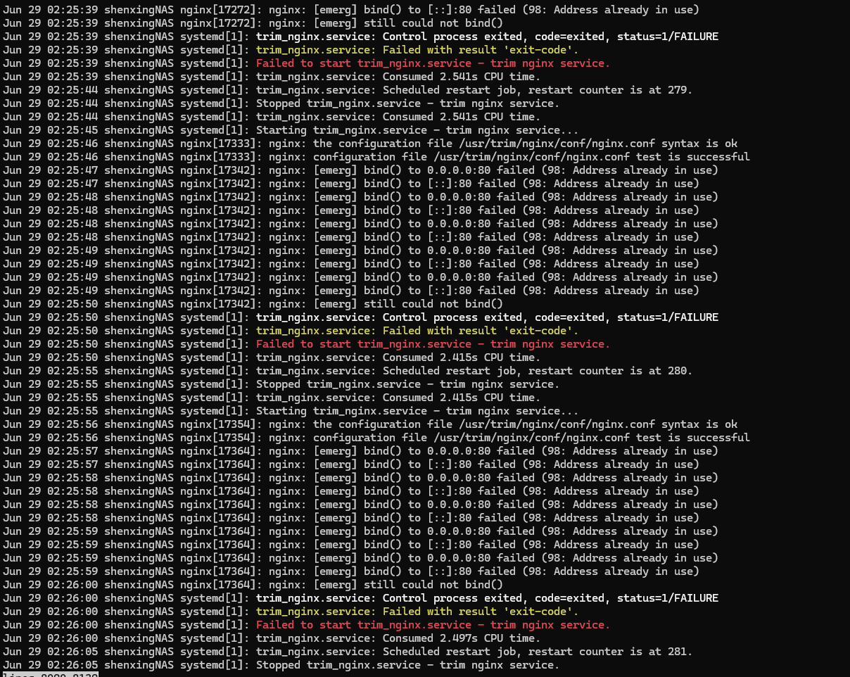
Task: Click nginx[17272] 'still could not bind()' line
Action: coord(253,23)
